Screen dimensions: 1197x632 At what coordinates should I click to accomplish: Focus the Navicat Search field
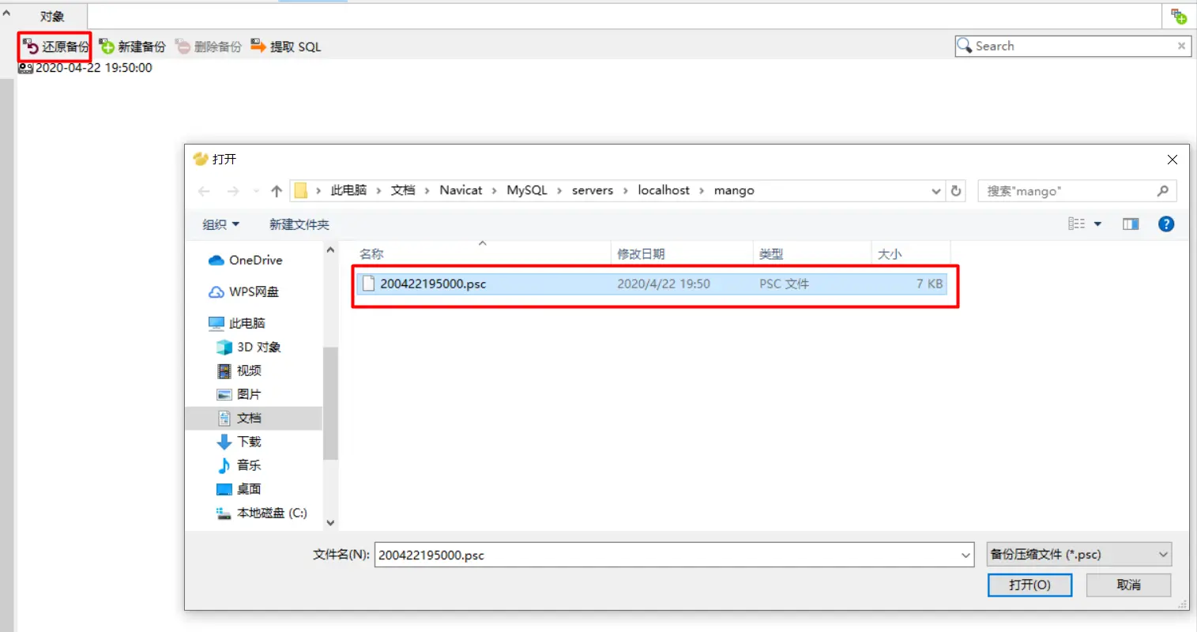(x=1072, y=46)
